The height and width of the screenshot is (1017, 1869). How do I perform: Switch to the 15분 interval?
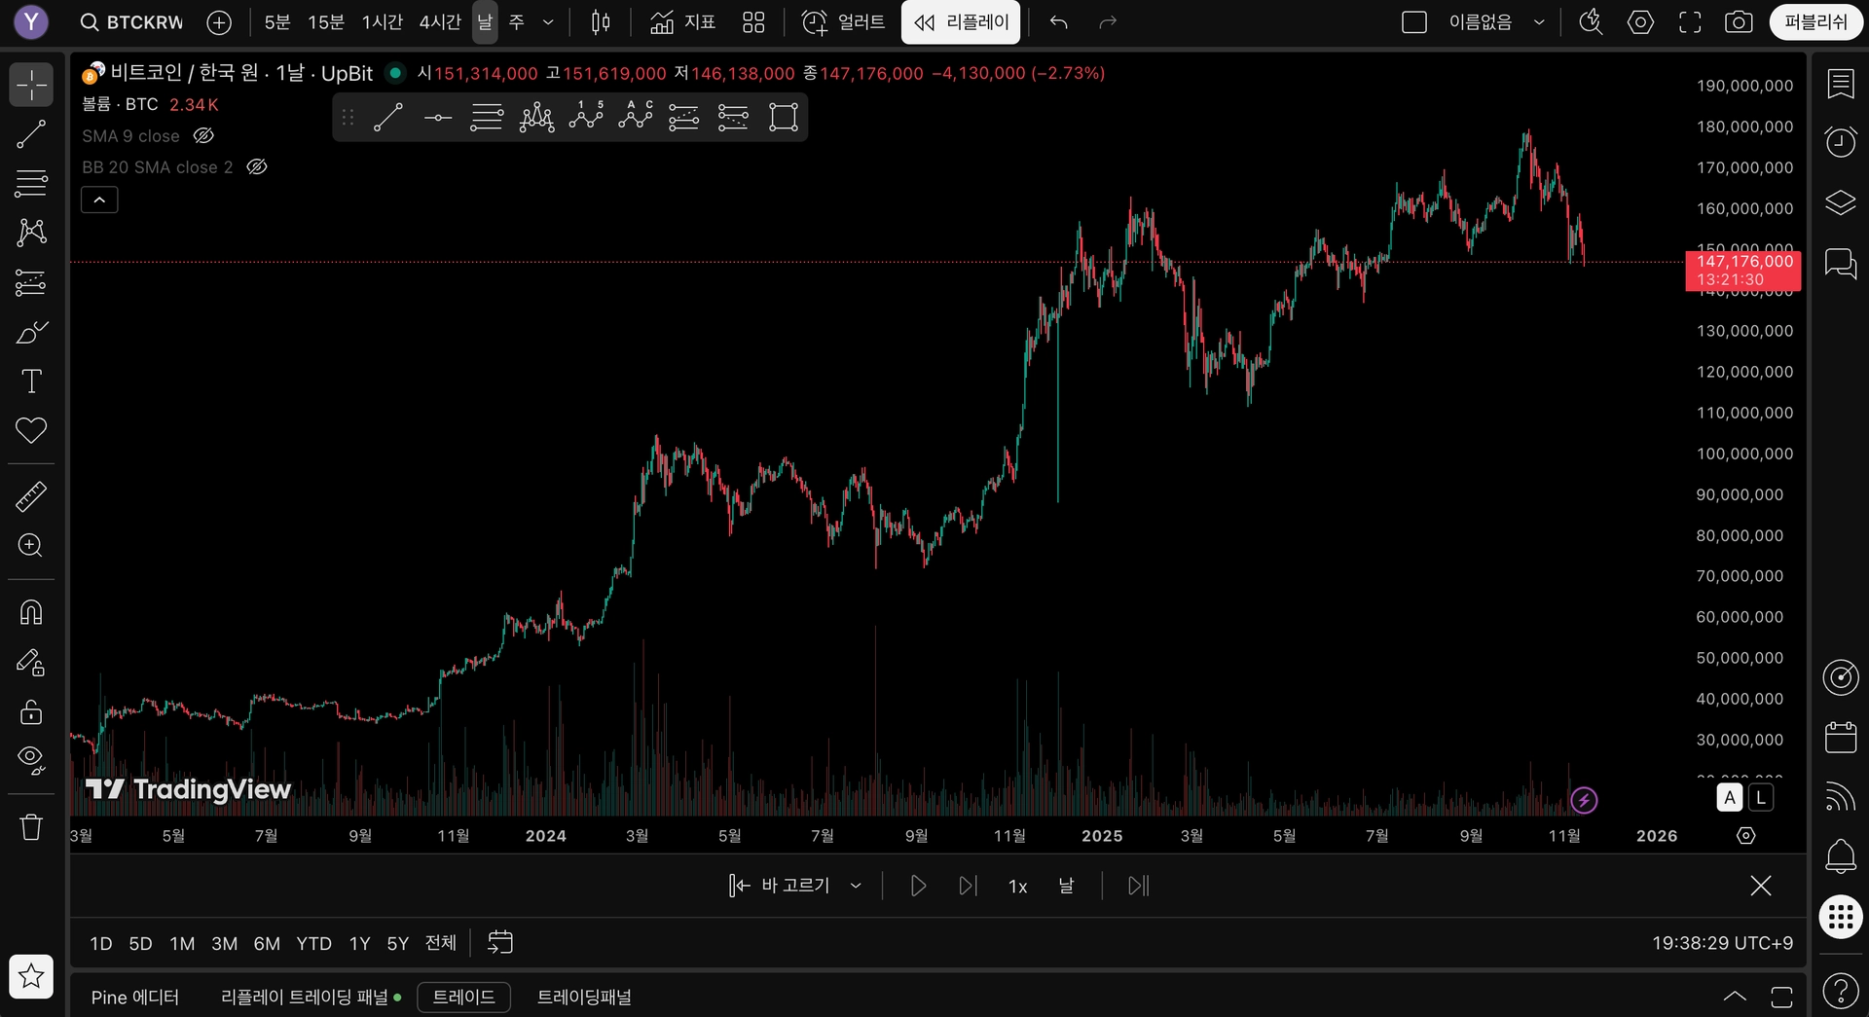click(x=326, y=22)
